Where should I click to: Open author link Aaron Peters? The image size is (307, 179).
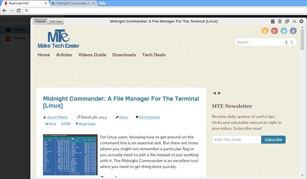coord(57,117)
